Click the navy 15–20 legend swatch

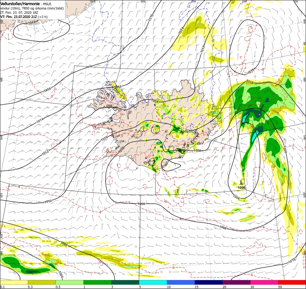pos(209,282)
